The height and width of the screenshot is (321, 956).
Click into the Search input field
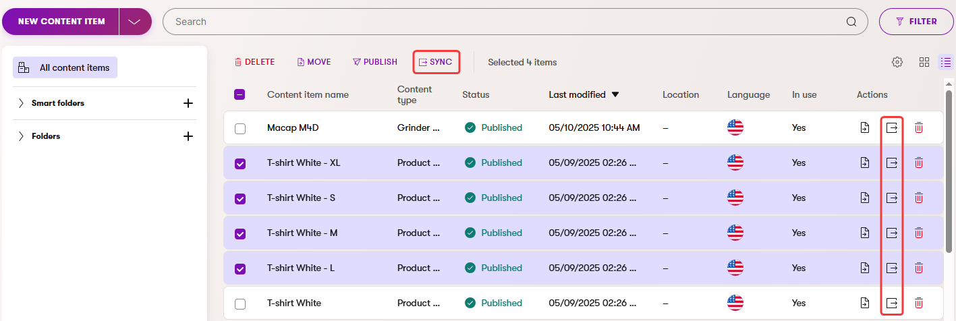499,22
